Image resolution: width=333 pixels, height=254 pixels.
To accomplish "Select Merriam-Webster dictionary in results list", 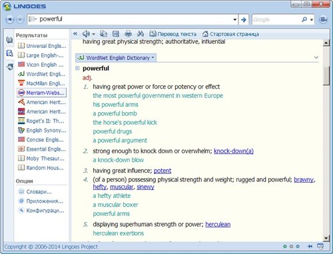I will [x=42, y=93].
